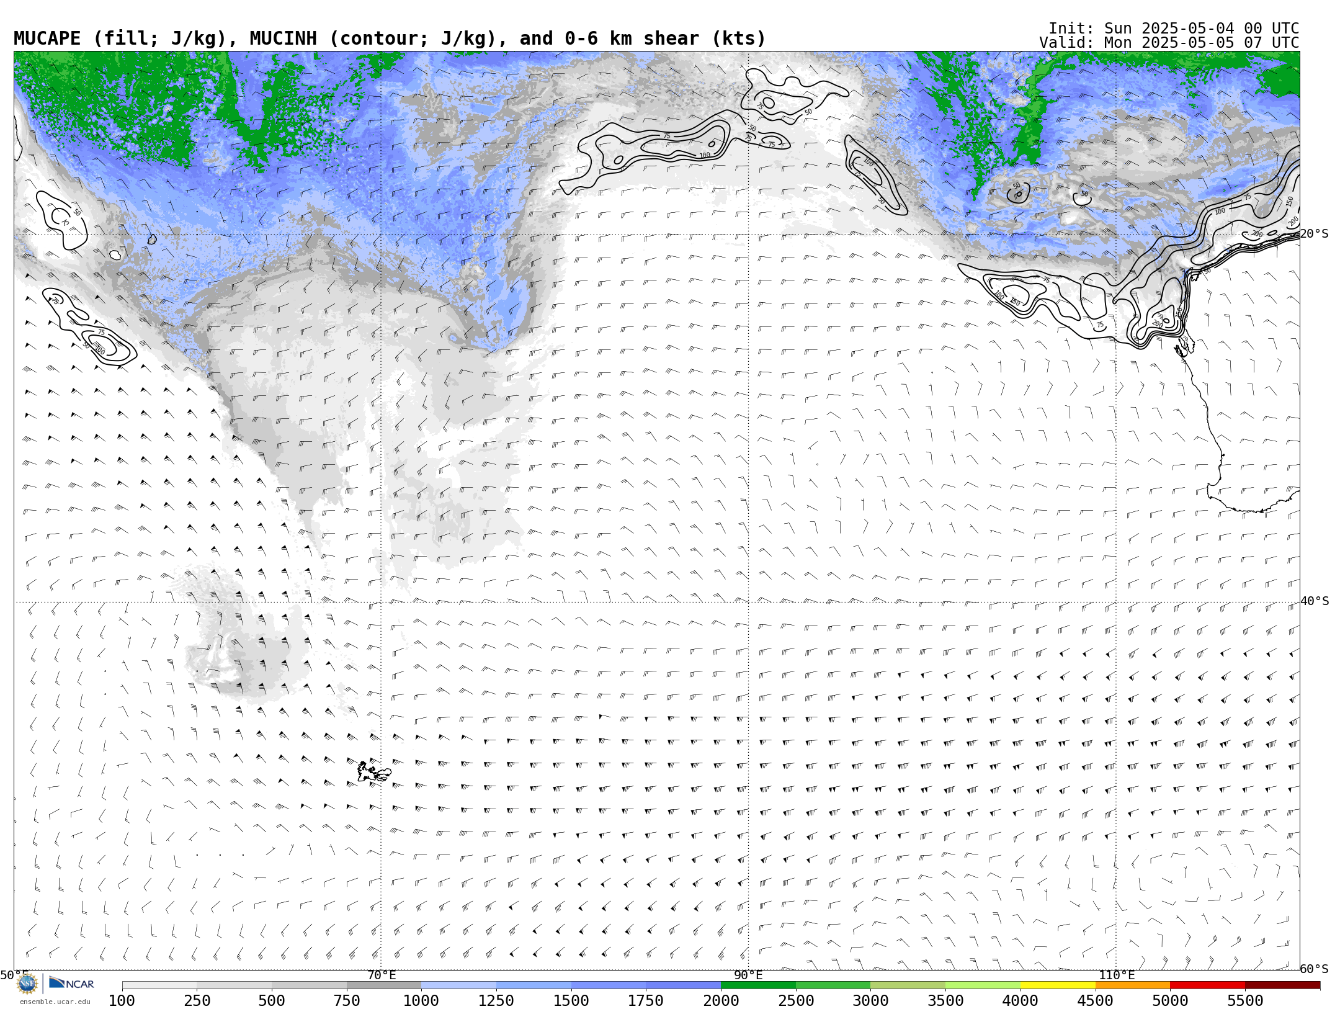Image resolution: width=1340 pixels, height=1009 pixels.
Task: Click the 100 tick label on color bar
Action: click(x=122, y=1000)
